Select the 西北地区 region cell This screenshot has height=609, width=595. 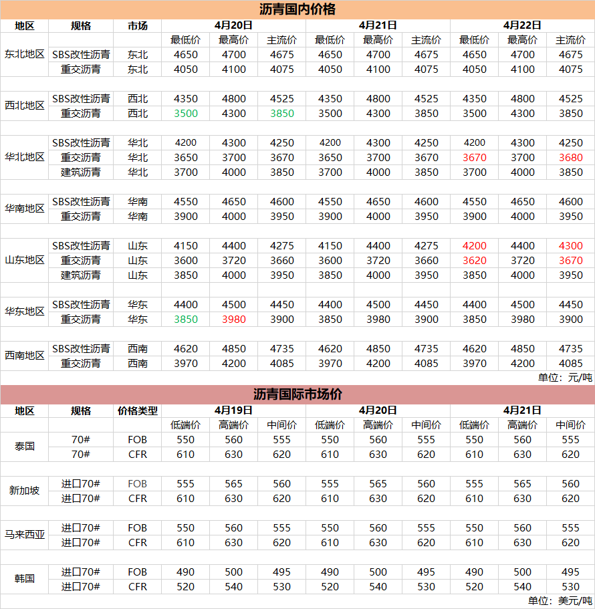(x=25, y=106)
